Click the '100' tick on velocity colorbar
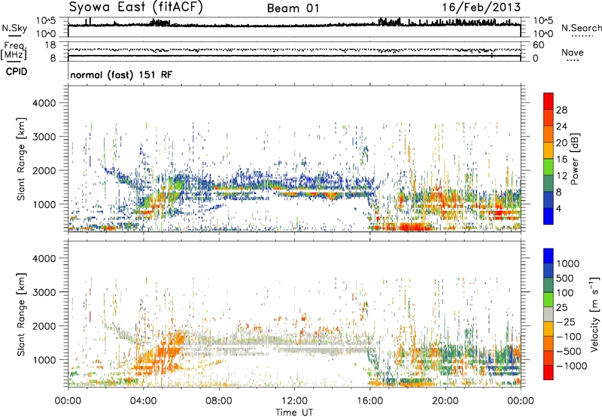The width and height of the screenshot is (602, 417). (565, 293)
